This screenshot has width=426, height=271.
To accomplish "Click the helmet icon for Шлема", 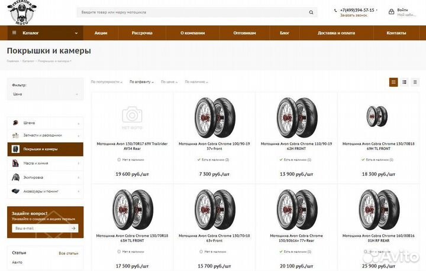I will click(15, 123).
